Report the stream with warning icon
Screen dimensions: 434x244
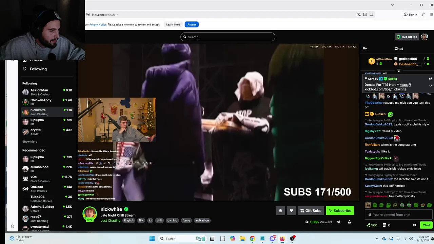[349, 222]
